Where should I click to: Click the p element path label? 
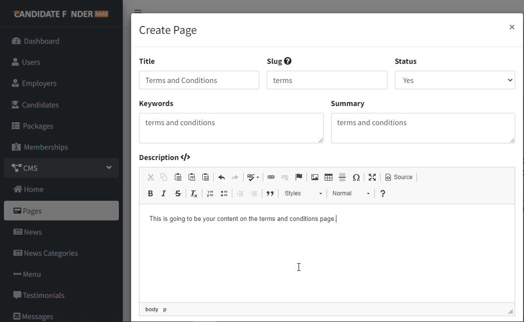click(165, 309)
